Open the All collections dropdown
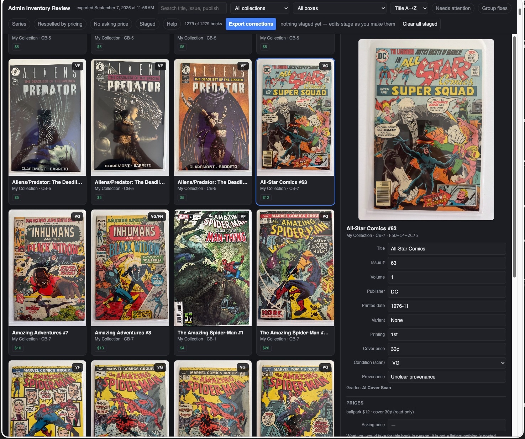 pos(260,8)
